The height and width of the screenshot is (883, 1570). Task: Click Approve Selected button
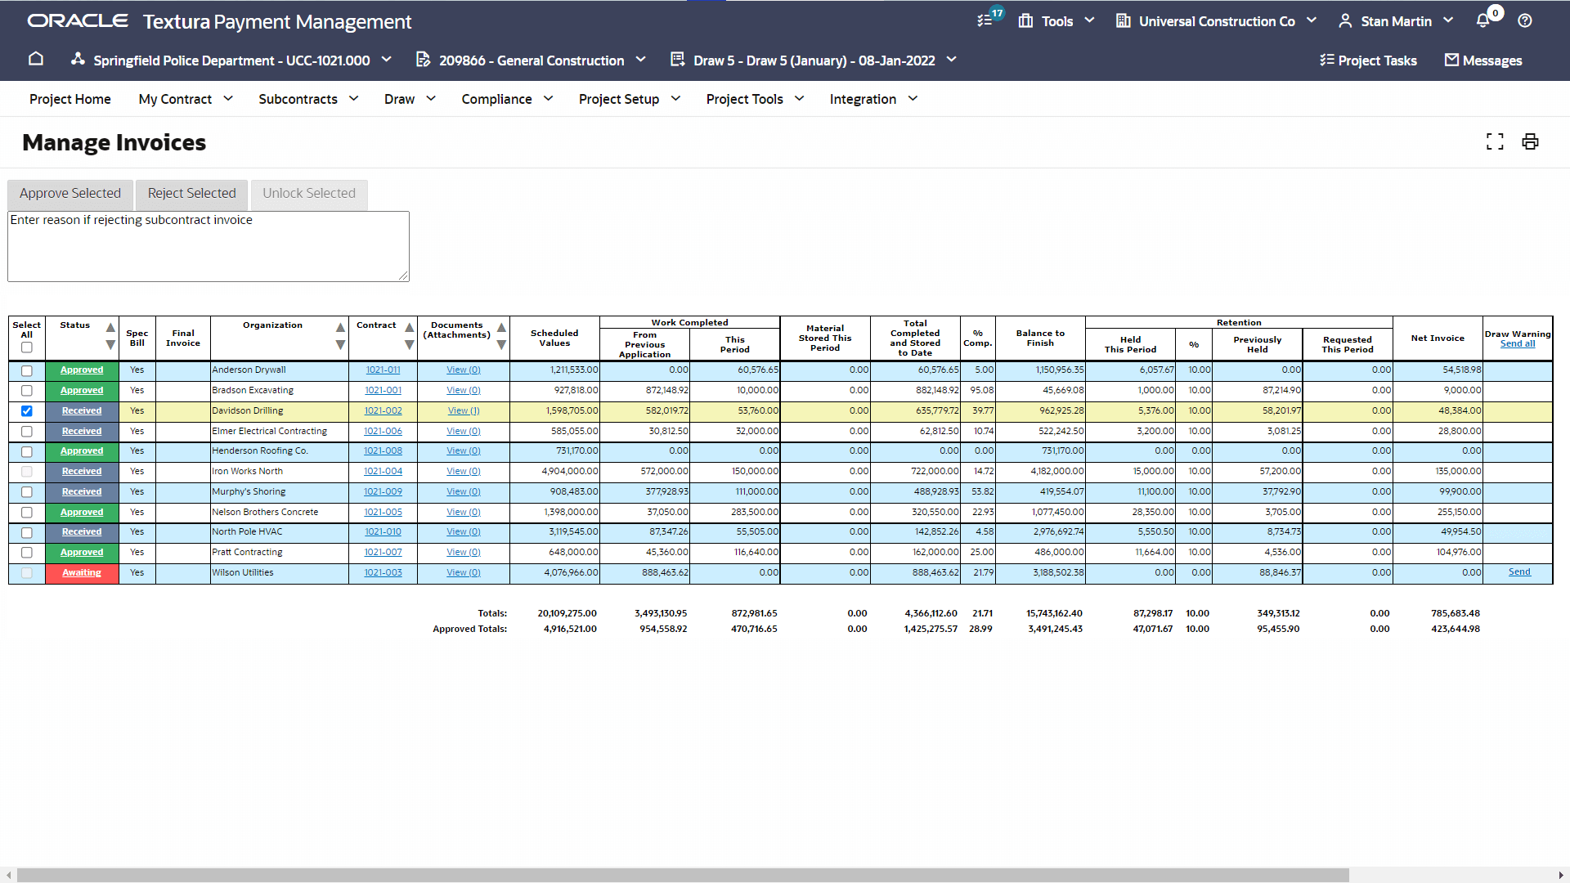pos(70,194)
